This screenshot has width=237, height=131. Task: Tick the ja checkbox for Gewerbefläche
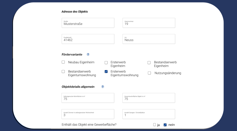tap(155, 125)
